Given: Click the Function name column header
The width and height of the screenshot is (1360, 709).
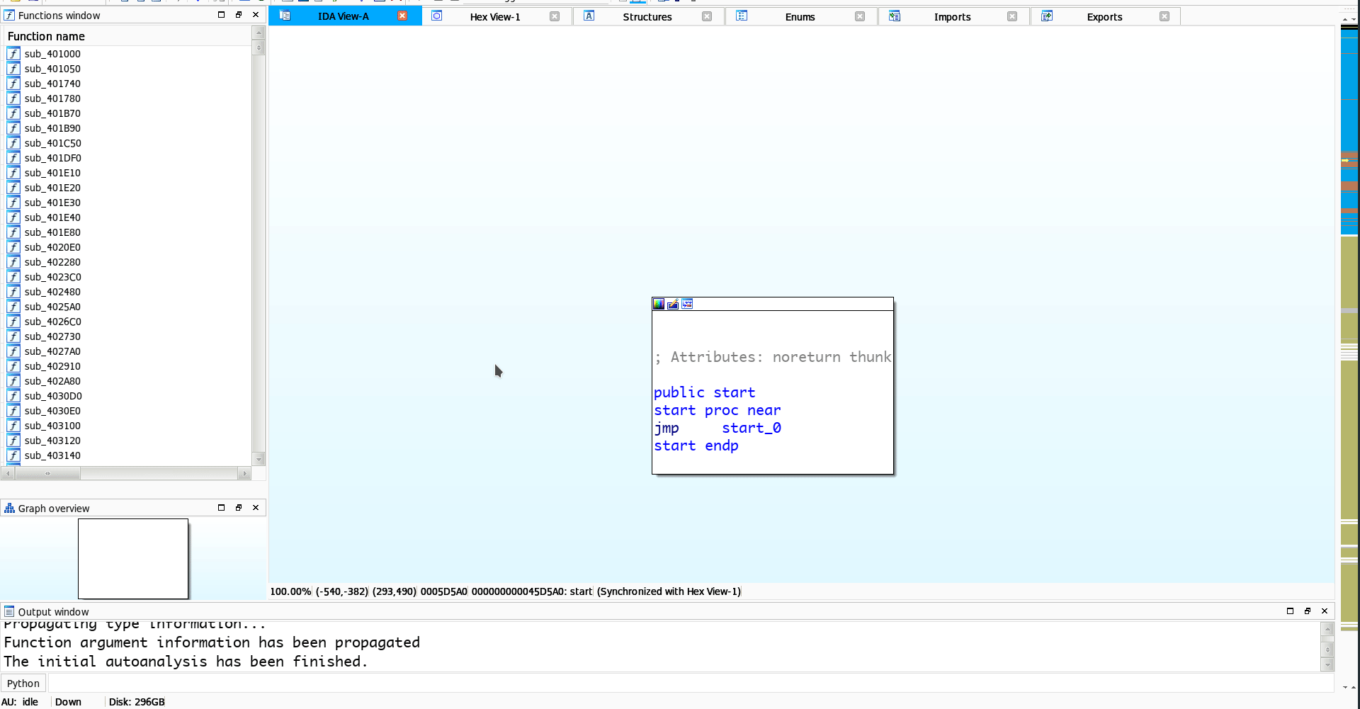Looking at the screenshot, I should [x=127, y=36].
